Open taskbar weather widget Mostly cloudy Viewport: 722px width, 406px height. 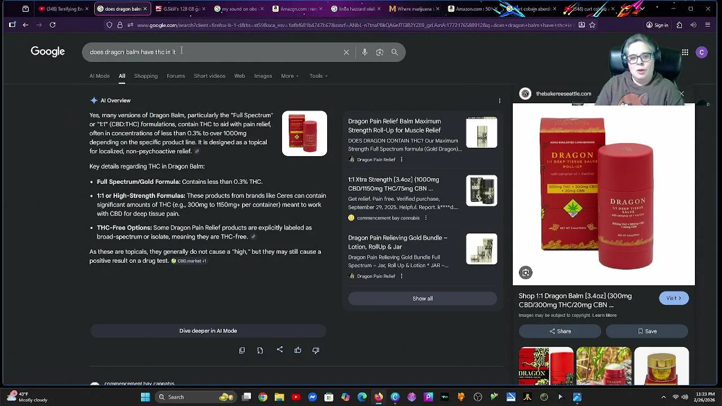pos(26,397)
